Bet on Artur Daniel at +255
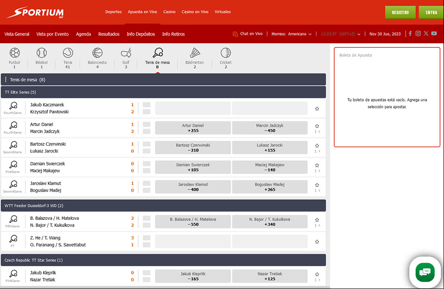 193,128
